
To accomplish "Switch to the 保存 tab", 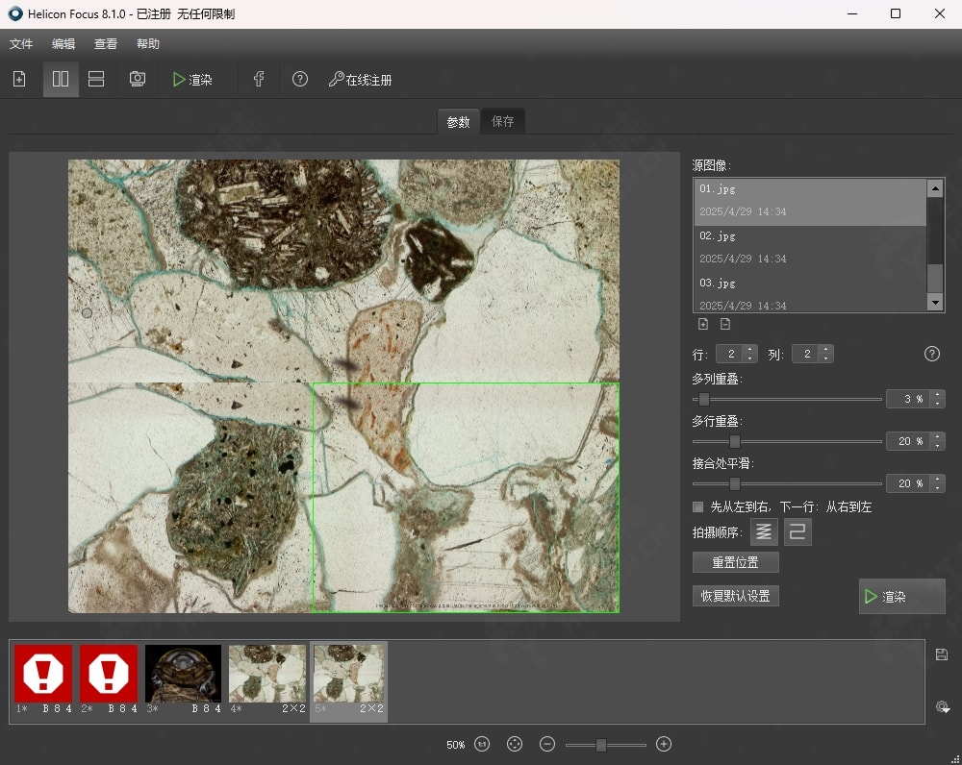I will click(502, 121).
